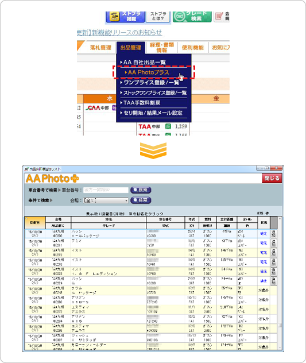
Task: Click the 出品管理 tab
Action: 131,48
